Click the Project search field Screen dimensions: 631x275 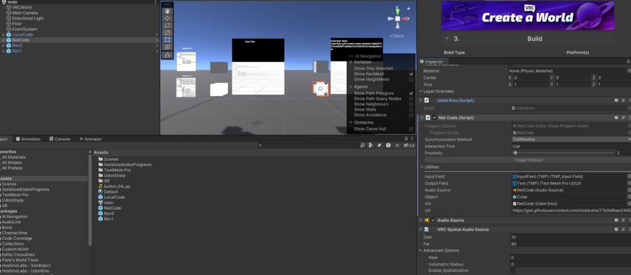click(308, 145)
